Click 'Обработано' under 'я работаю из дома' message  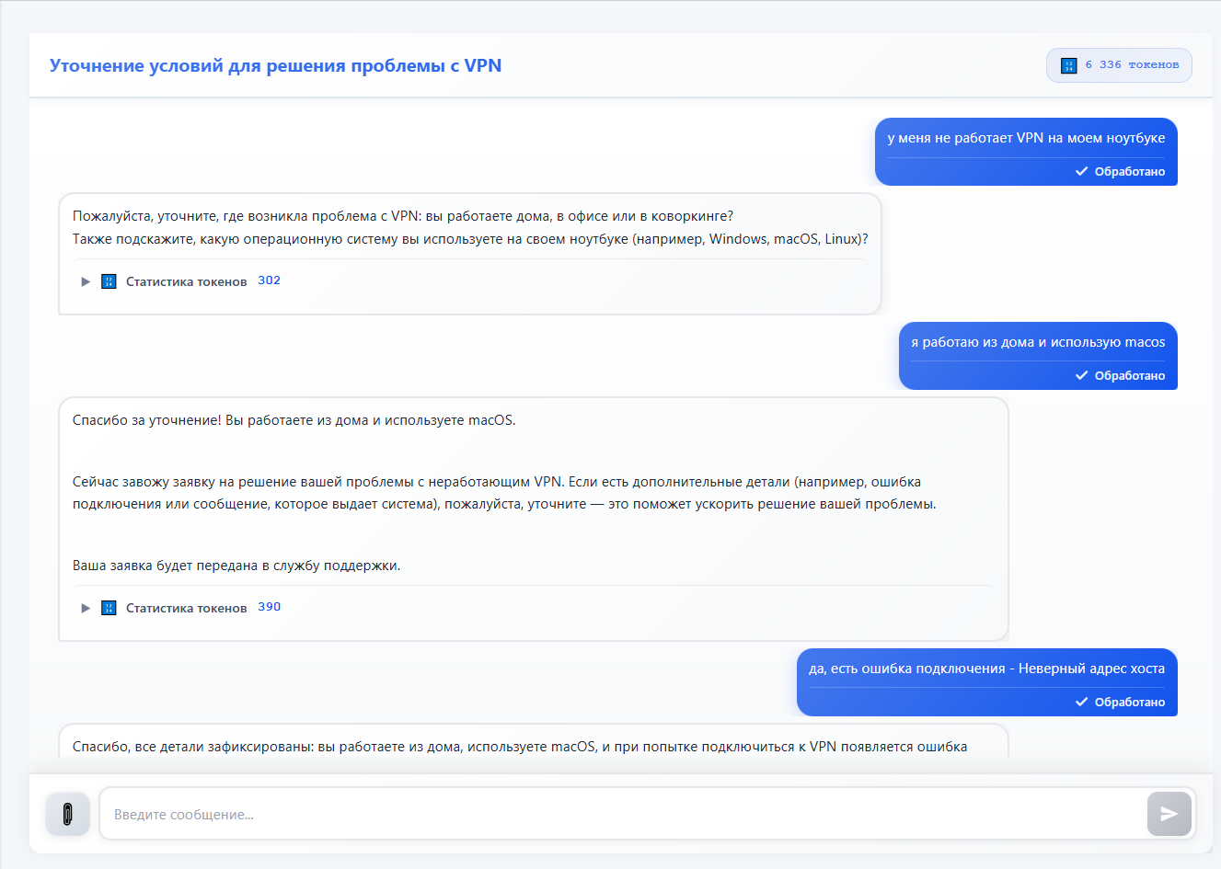tap(1130, 376)
